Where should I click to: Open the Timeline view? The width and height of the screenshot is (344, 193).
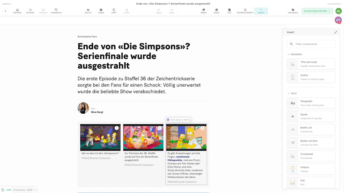click(x=43, y=11)
